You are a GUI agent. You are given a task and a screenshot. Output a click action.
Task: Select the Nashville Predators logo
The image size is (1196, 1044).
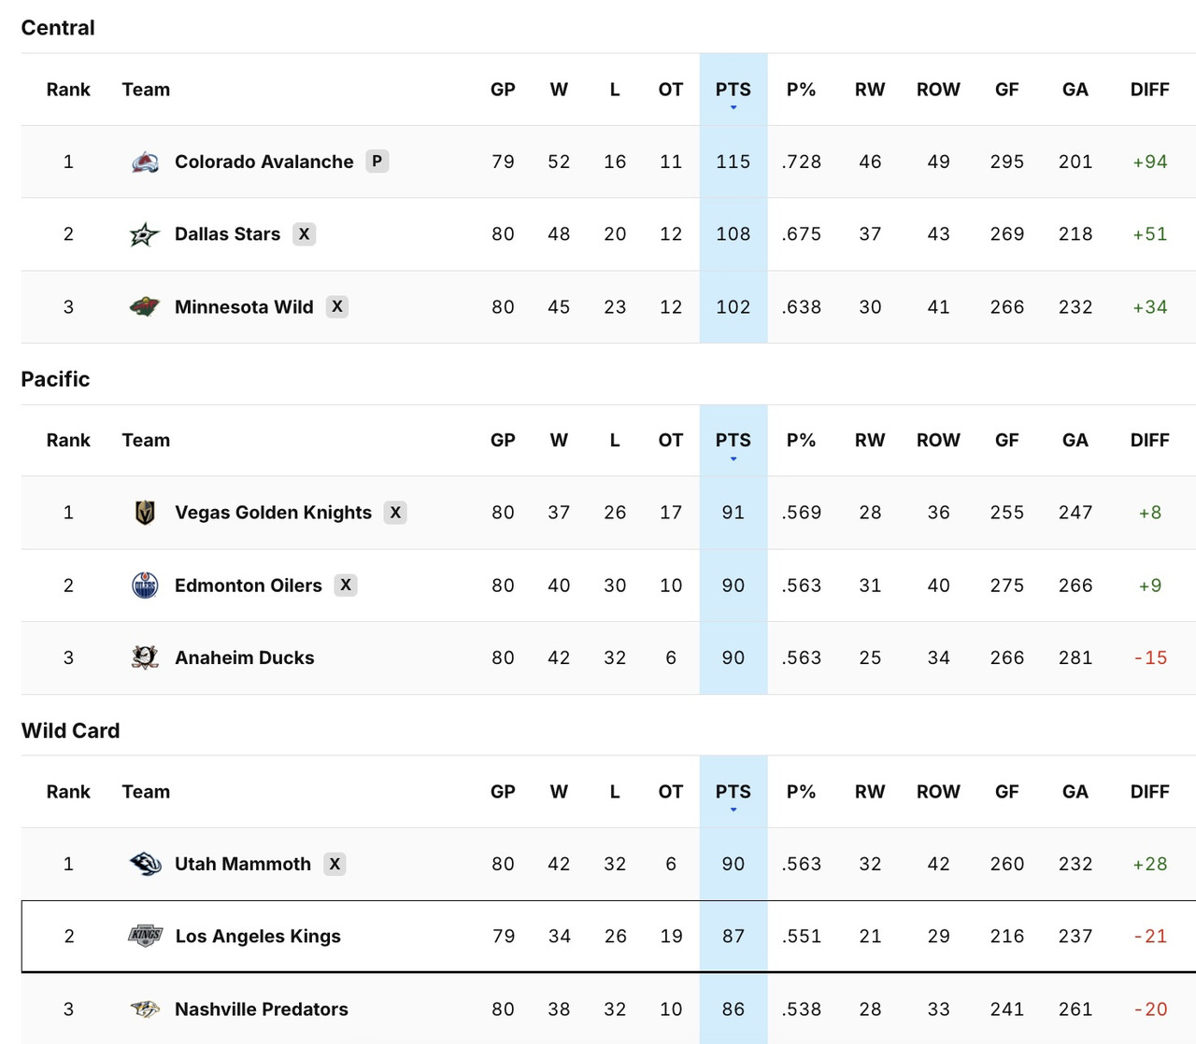click(x=145, y=1009)
